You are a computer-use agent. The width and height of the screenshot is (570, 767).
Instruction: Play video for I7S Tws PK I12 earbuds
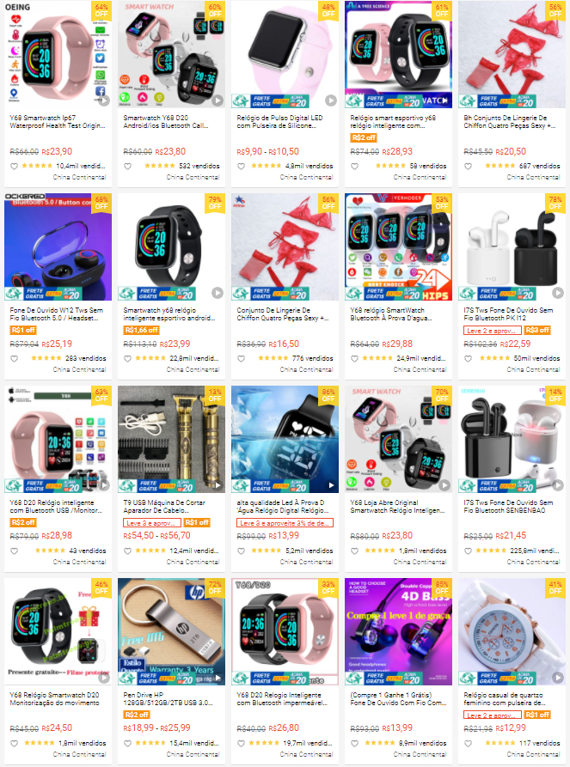click(558, 293)
